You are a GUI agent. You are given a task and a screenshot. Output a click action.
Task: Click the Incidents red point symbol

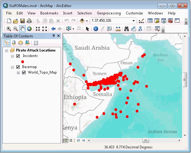coord(22,62)
